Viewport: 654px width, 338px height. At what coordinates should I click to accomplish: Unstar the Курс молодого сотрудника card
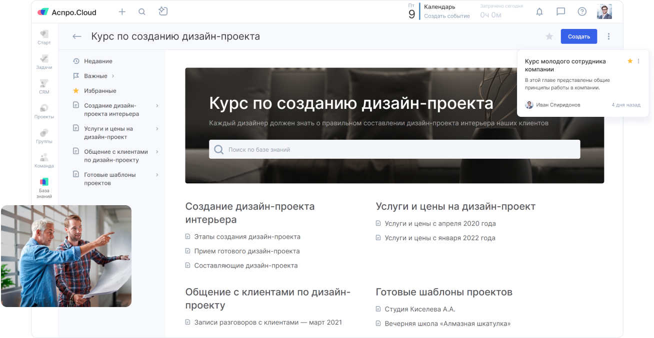pyautogui.click(x=630, y=61)
